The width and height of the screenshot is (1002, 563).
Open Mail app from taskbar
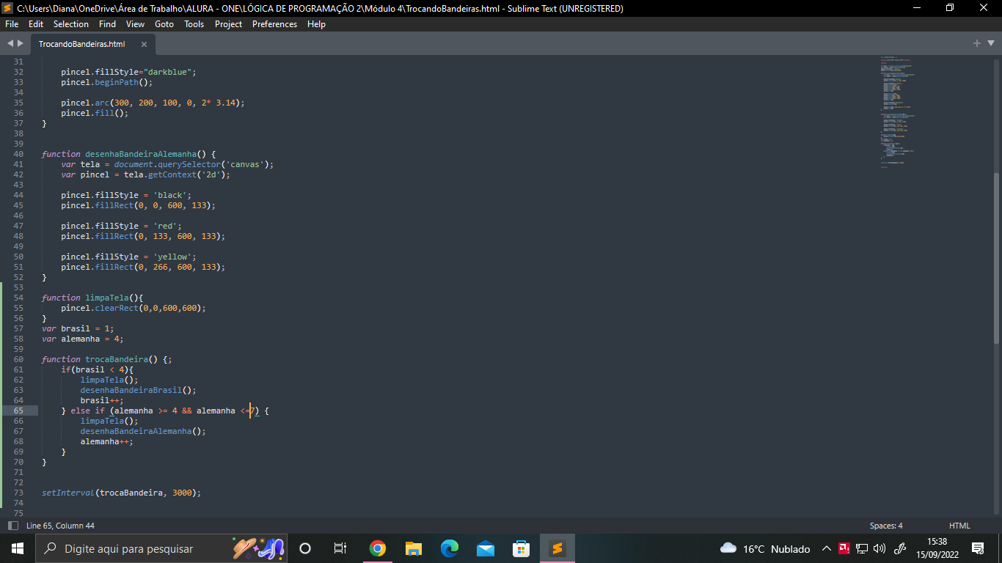point(486,548)
